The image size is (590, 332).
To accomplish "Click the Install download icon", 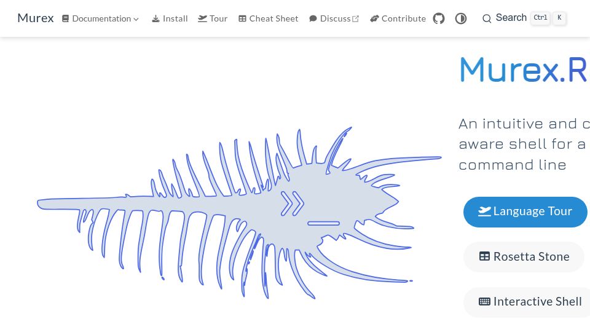I will point(155,19).
